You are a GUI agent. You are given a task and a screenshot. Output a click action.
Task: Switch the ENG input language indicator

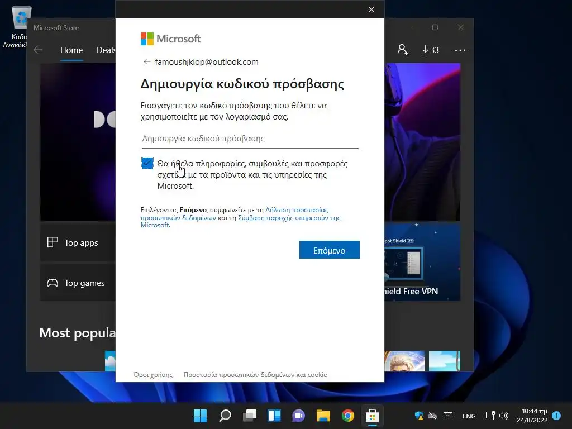coord(469,416)
